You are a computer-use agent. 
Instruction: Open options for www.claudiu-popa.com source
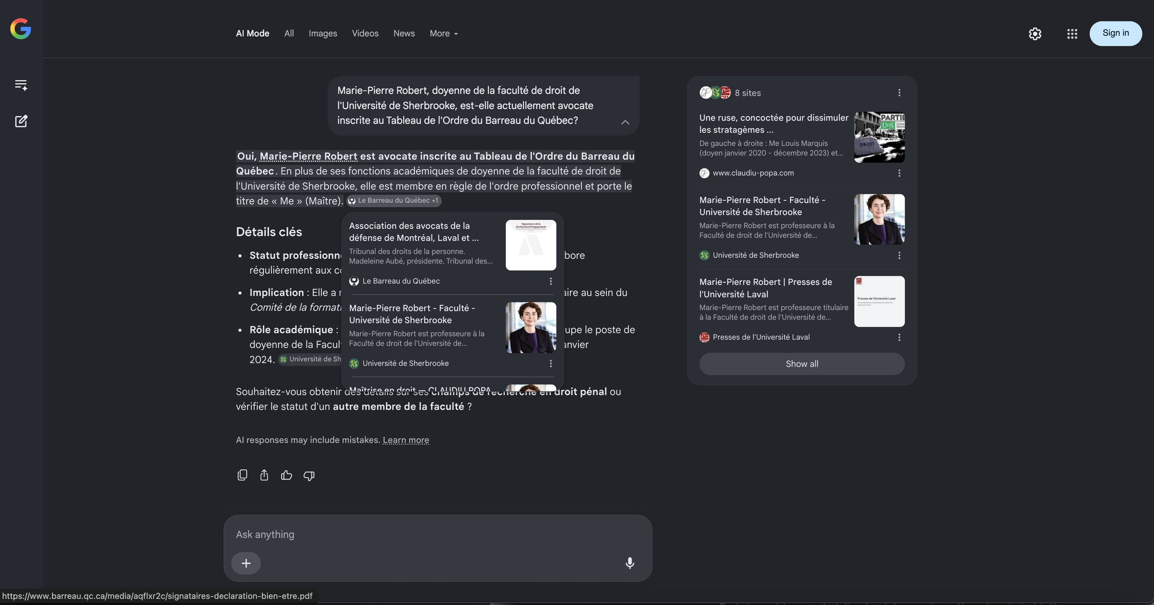[x=899, y=173]
